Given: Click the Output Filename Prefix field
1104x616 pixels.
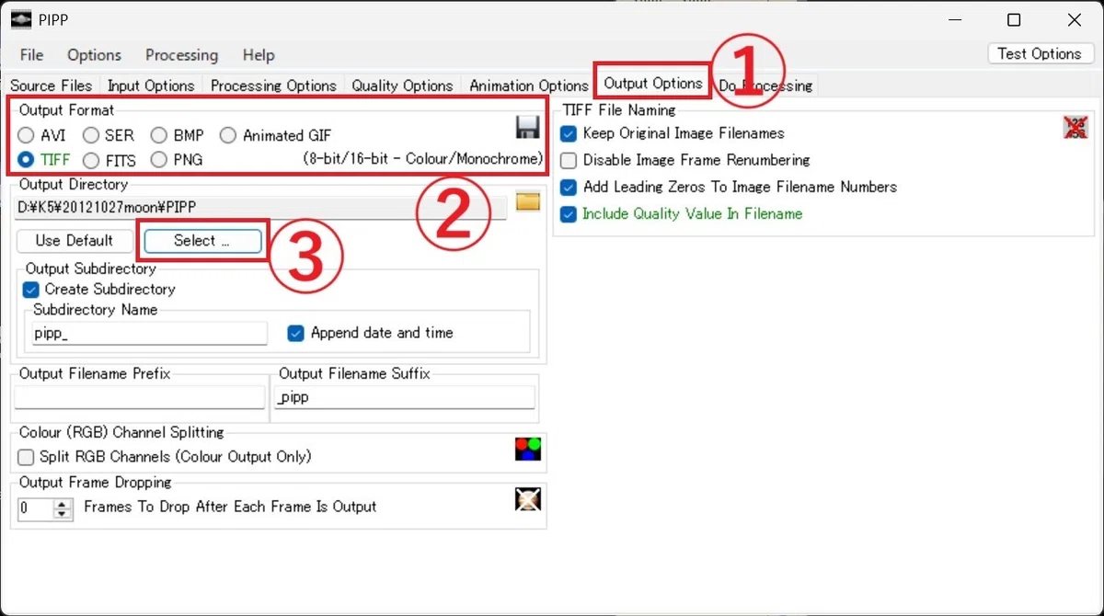Looking at the screenshot, I should tap(140, 397).
